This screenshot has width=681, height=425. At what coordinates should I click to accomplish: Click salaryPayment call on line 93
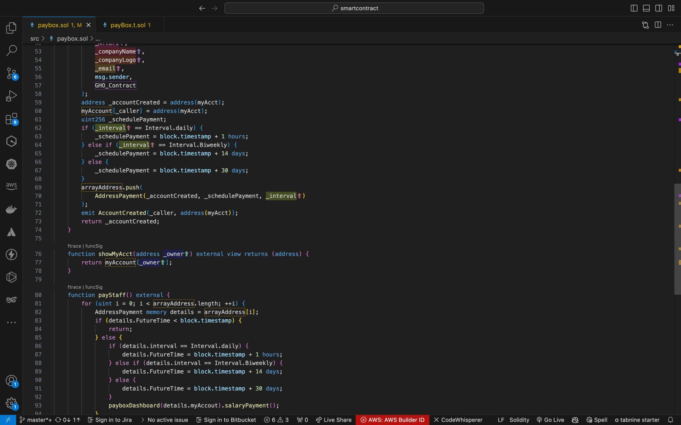click(247, 405)
